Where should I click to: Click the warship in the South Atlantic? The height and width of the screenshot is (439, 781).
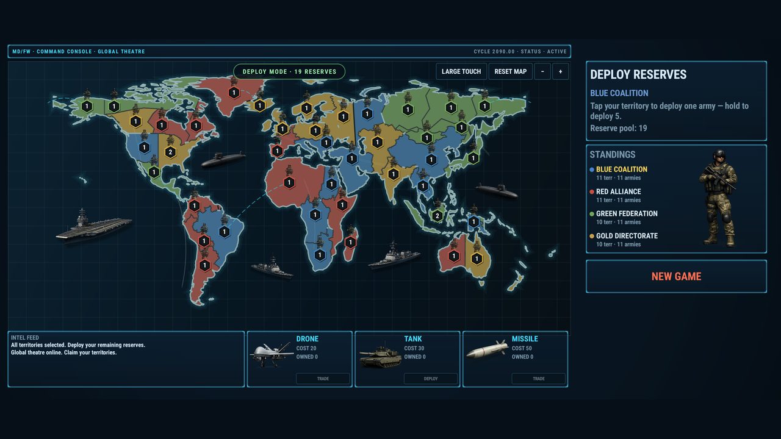pos(272,266)
